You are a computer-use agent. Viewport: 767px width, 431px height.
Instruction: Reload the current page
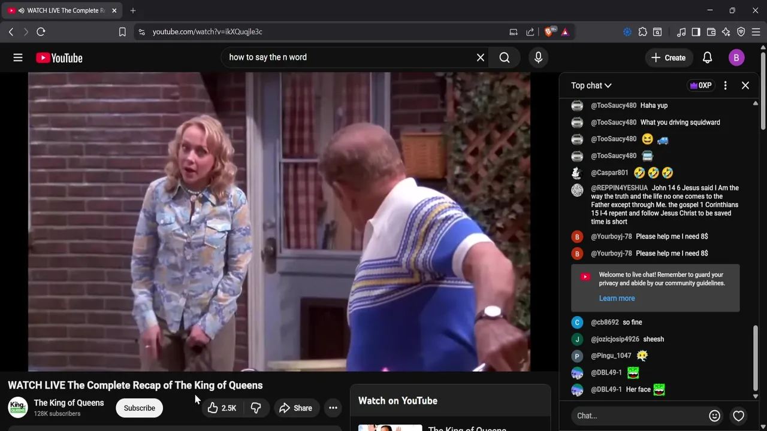(41, 32)
